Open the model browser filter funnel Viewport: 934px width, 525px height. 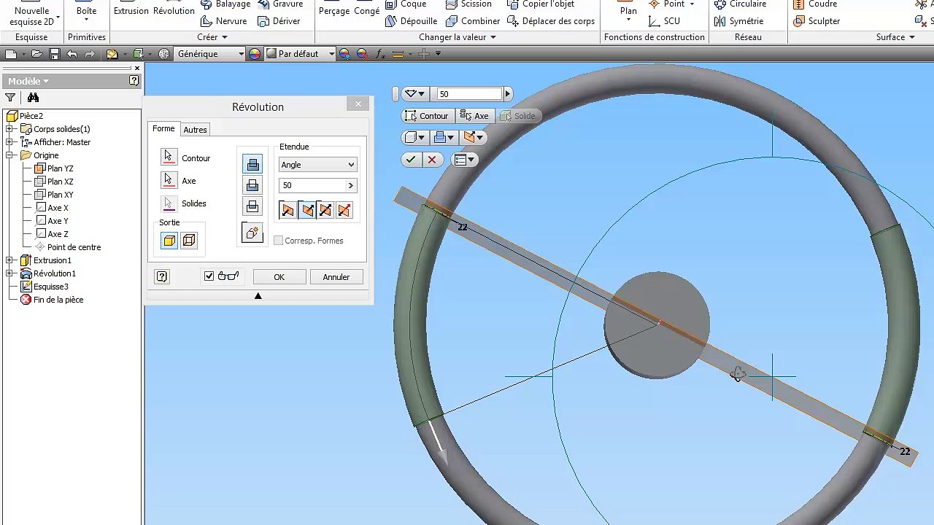coord(10,98)
